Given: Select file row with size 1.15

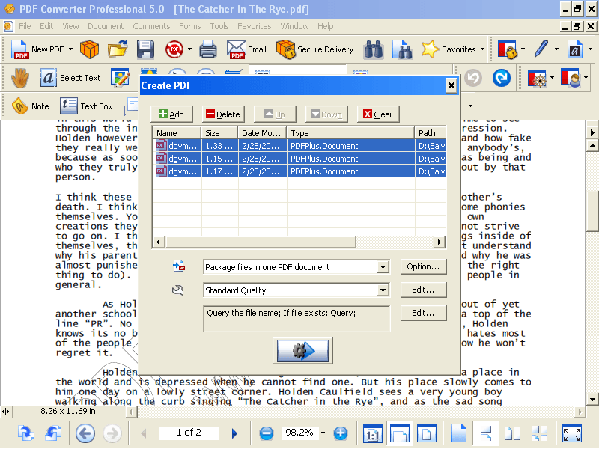Looking at the screenshot, I should [x=299, y=159].
